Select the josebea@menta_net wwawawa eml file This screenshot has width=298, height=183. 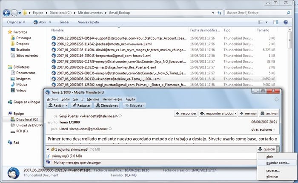click(104, 44)
